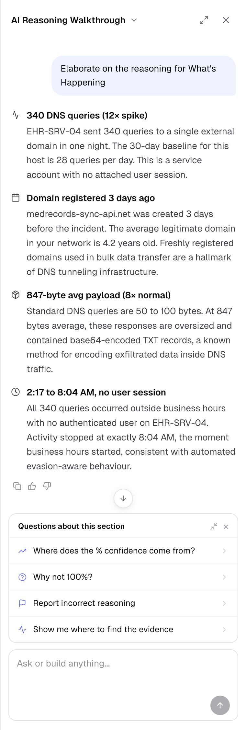Give the response a thumbs up
246x730 pixels.
(x=32, y=486)
